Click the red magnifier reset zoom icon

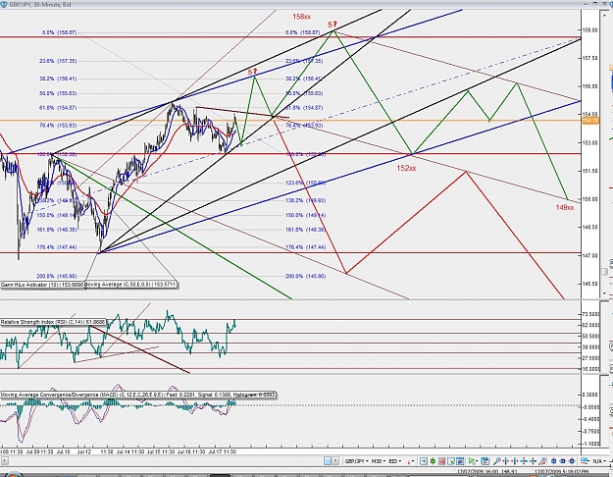click(x=542, y=461)
